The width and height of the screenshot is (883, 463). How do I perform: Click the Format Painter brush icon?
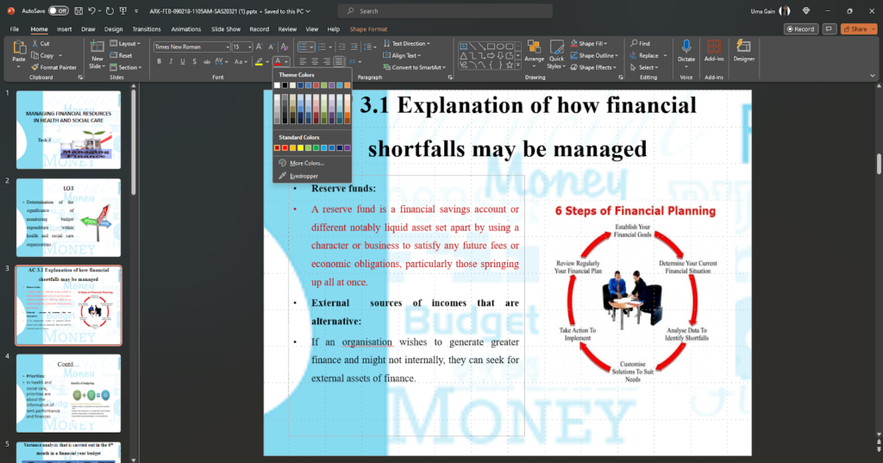point(34,67)
